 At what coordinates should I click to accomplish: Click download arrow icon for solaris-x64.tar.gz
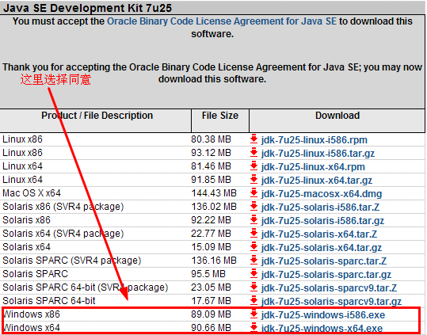click(254, 246)
